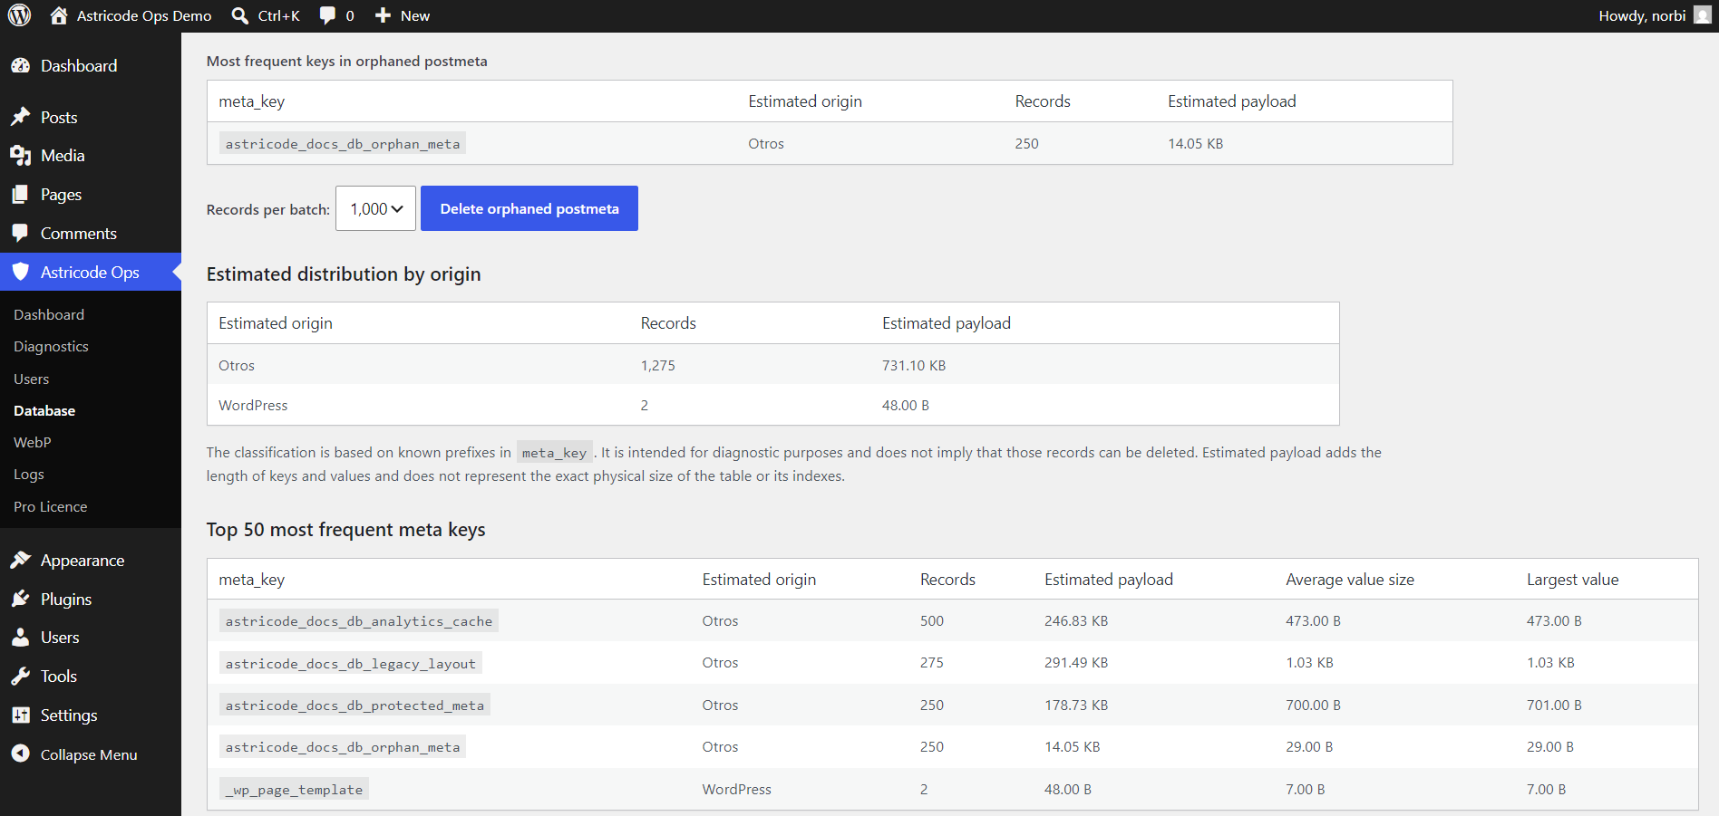Open Logs submenu item
1719x816 pixels.
point(29,475)
